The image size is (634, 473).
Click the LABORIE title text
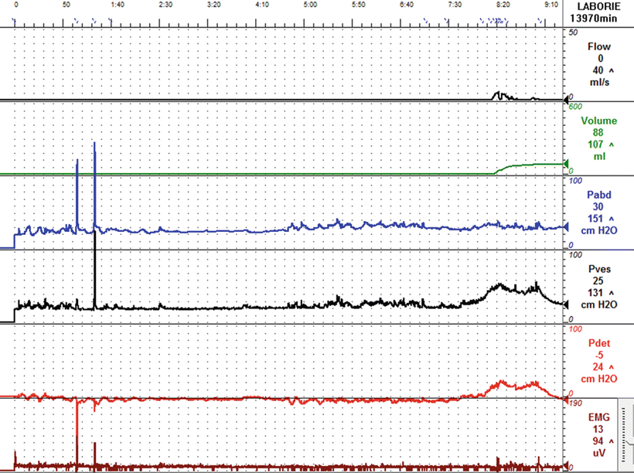pyautogui.click(x=598, y=7)
